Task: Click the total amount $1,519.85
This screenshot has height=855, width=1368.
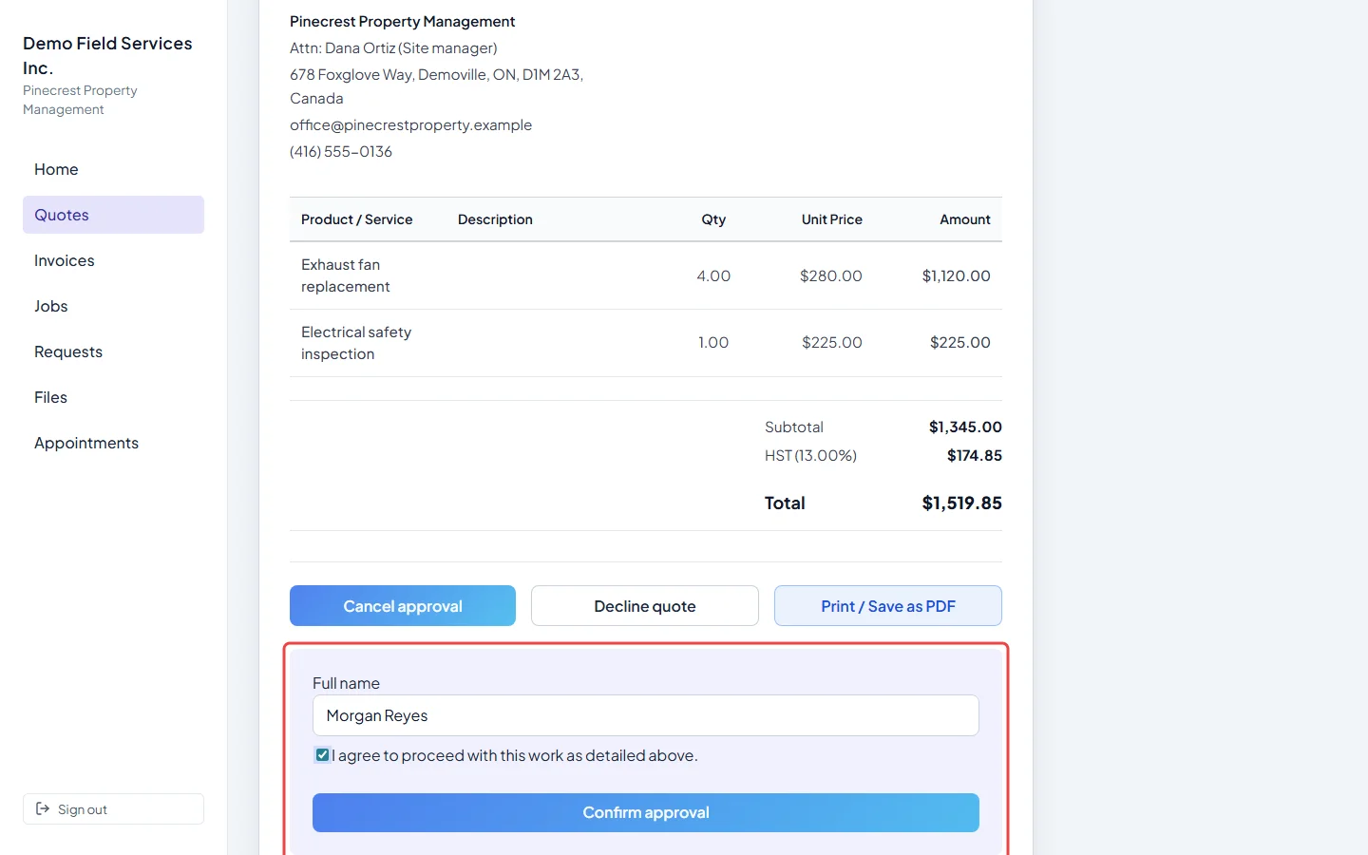Action: point(961,503)
